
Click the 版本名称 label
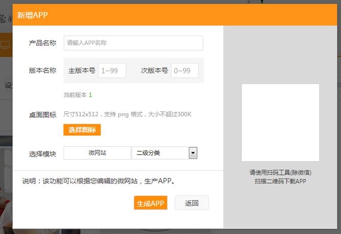(42, 71)
